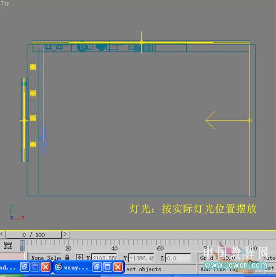Select the topmost yellow square light
Screen dimensions: 276x277
tap(33, 67)
